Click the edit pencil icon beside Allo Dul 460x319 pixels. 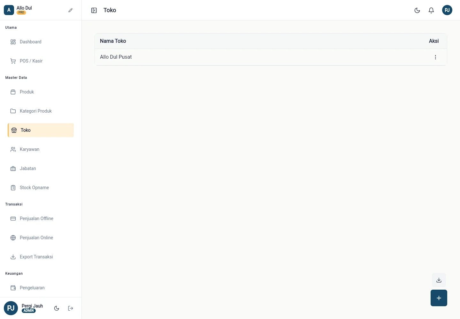tap(71, 10)
